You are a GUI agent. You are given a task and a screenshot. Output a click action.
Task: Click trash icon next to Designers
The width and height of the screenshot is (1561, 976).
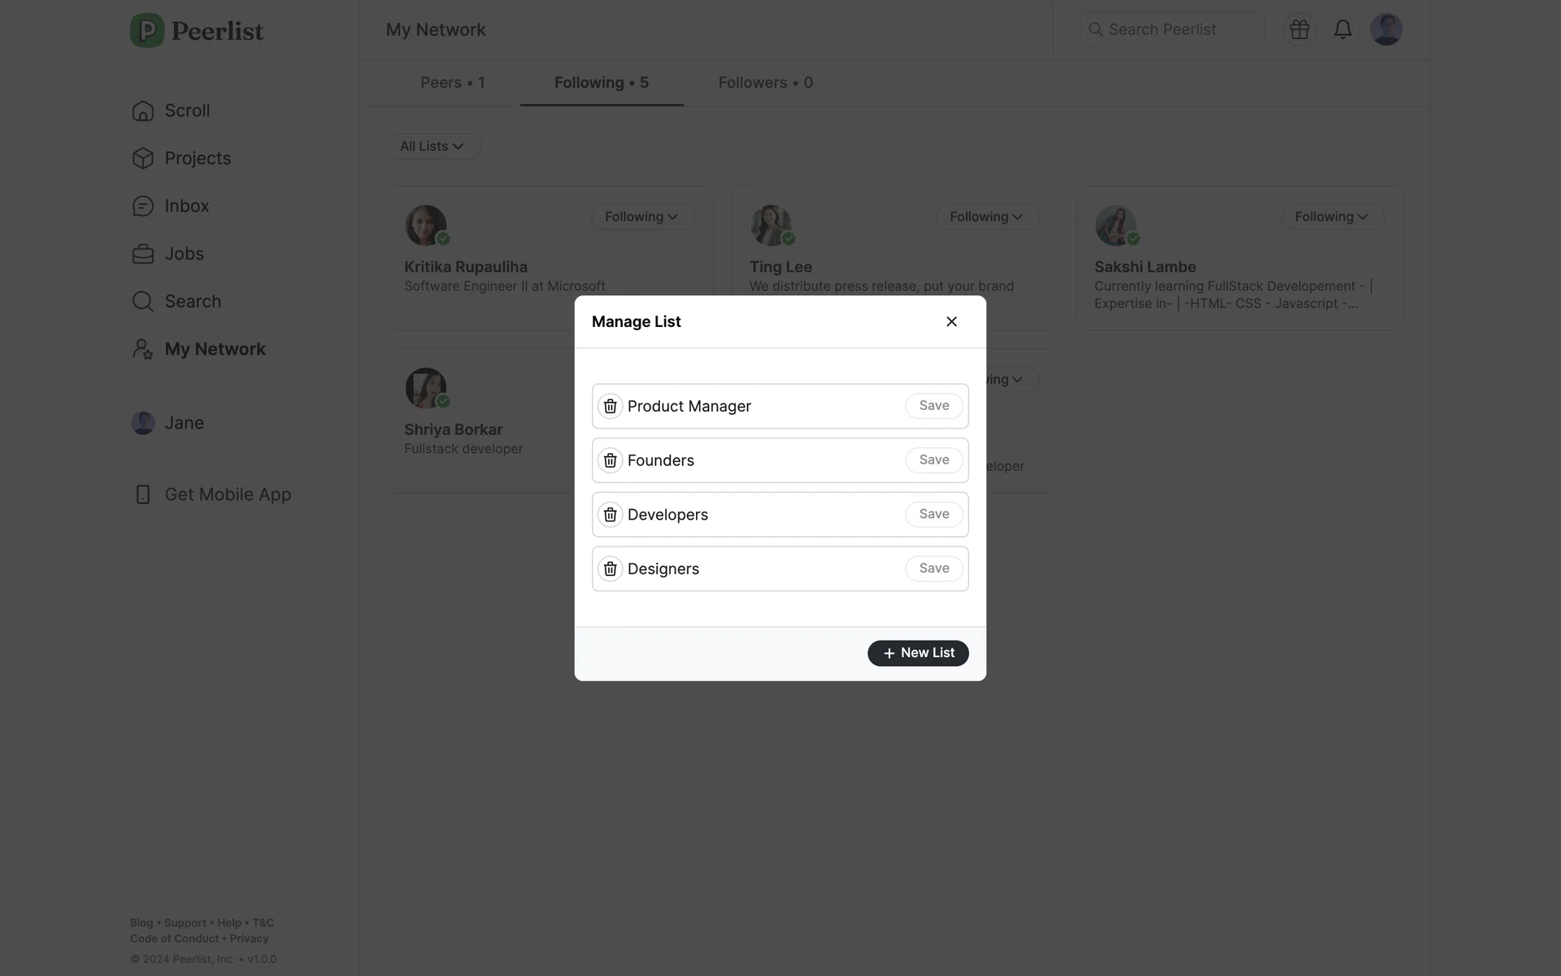610,569
